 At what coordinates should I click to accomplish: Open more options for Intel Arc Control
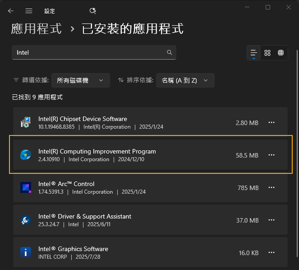coord(271,187)
